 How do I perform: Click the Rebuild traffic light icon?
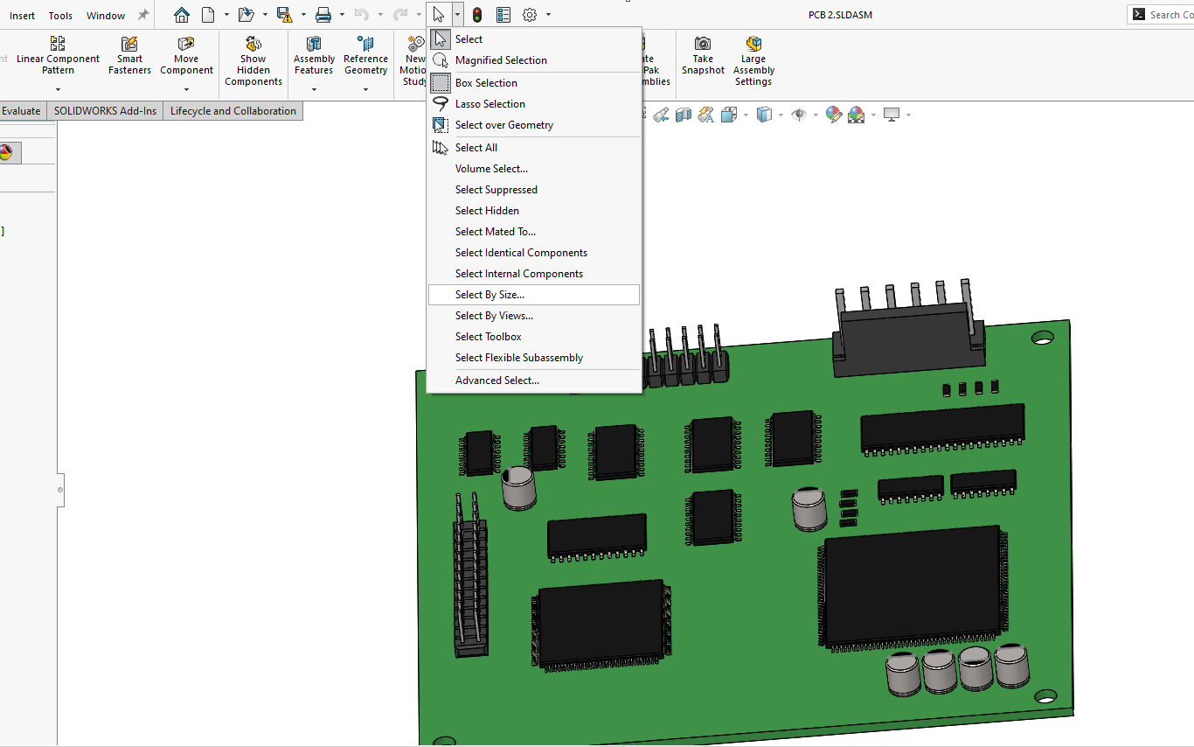[x=476, y=15]
